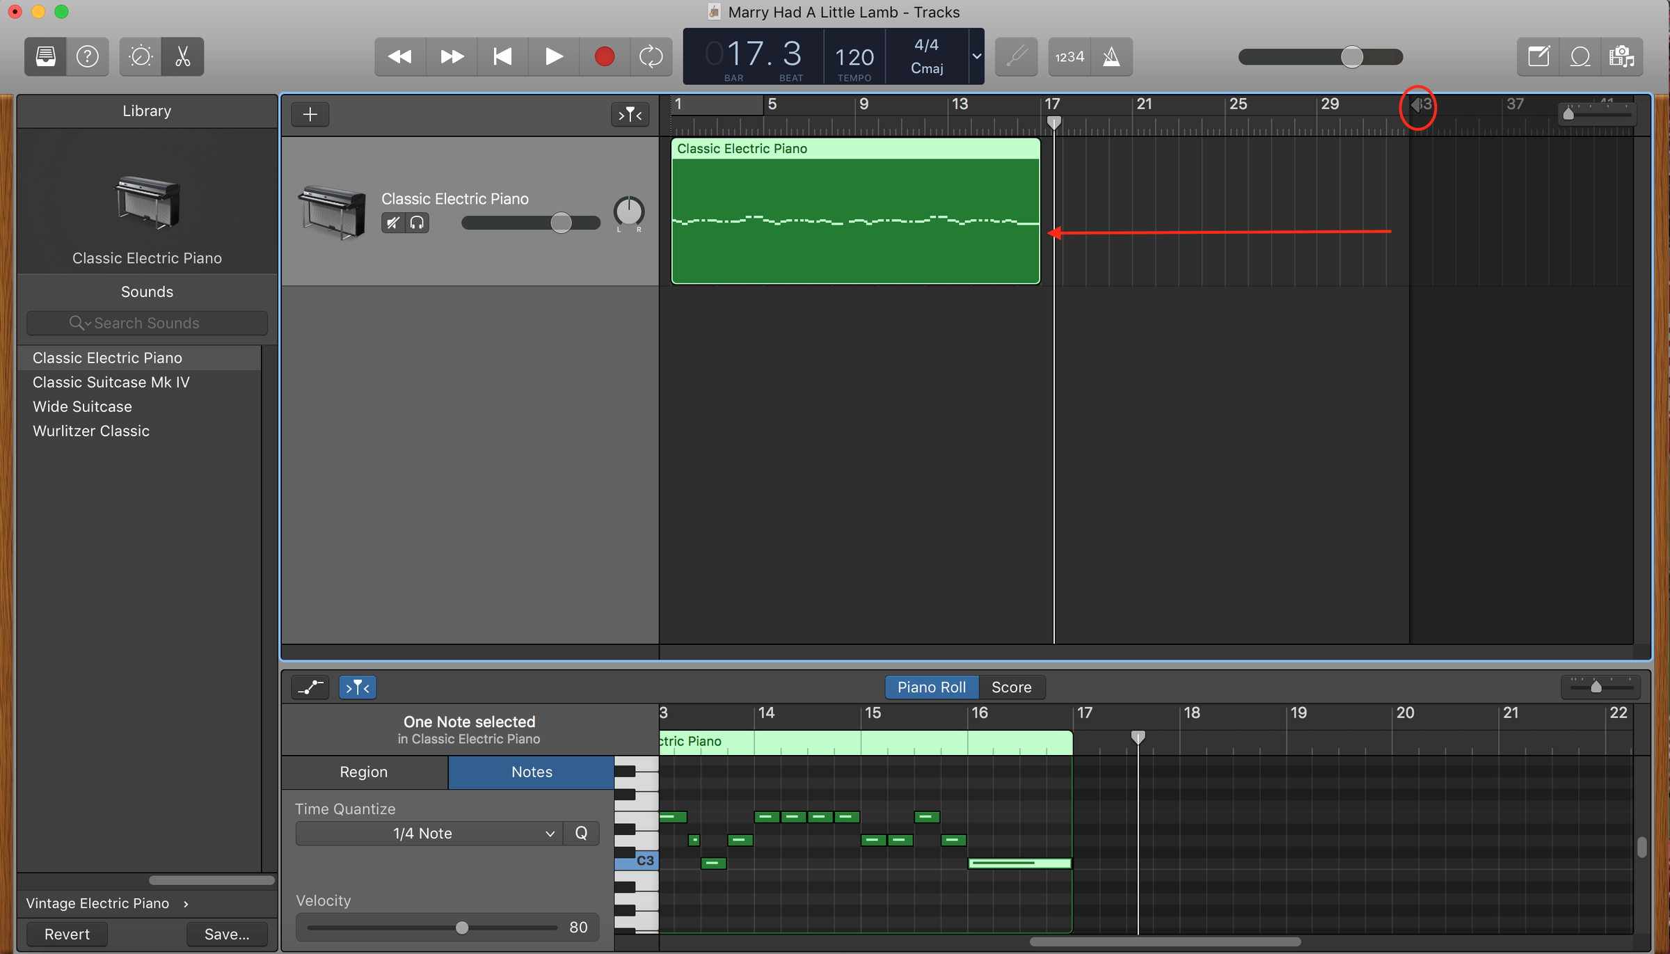Switch to the Notes tab
This screenshot has width=1670, height=954.
pyautogui.click(x=532, y=772)
